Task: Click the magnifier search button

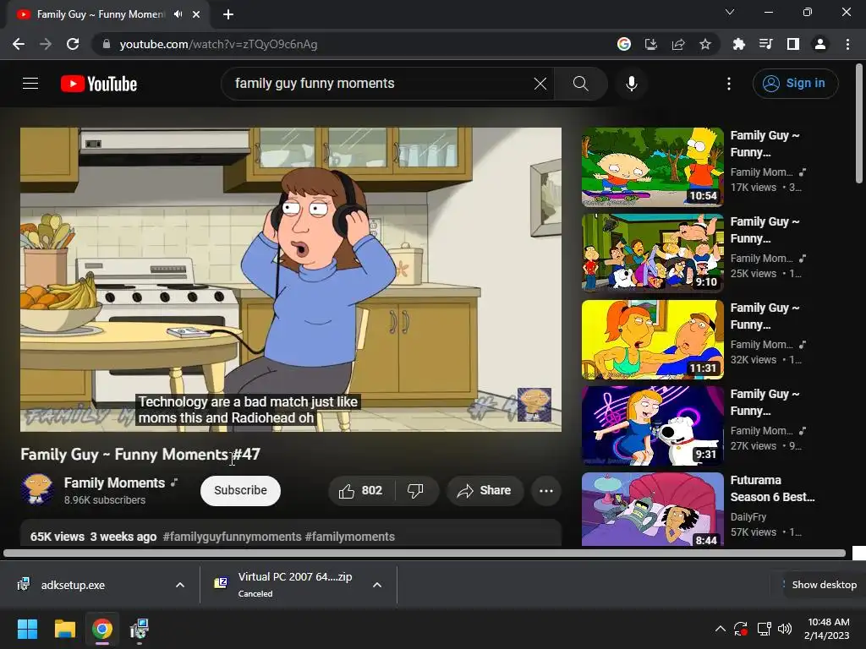Action: click(x=580, y=84)
